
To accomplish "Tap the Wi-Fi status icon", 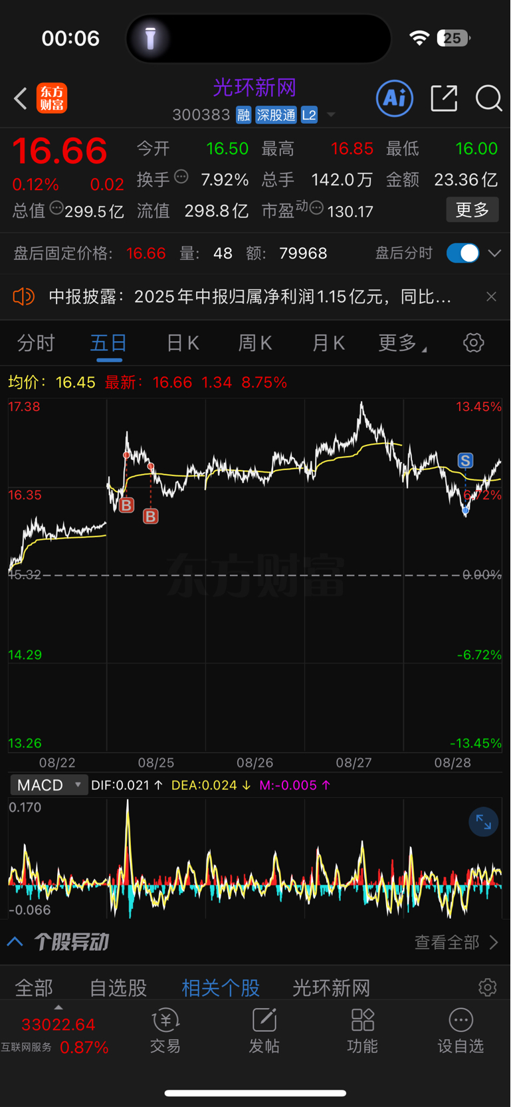I will point(419,38).
